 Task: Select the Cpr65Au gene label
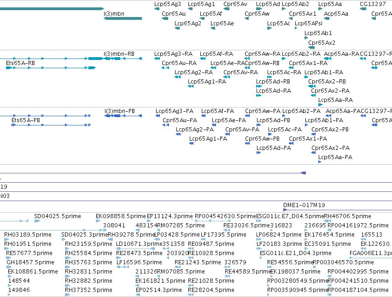(x=174, y=14)
